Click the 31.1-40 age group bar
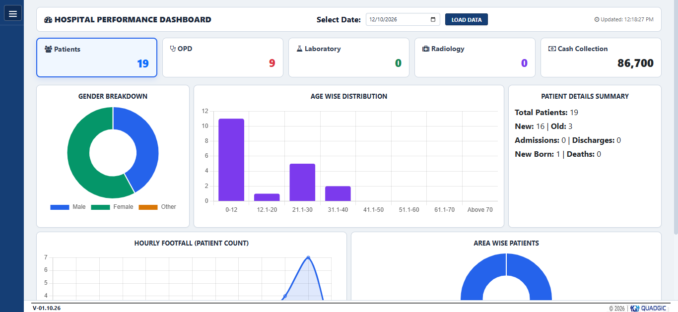Screen dimensions: 678x312 338,193
